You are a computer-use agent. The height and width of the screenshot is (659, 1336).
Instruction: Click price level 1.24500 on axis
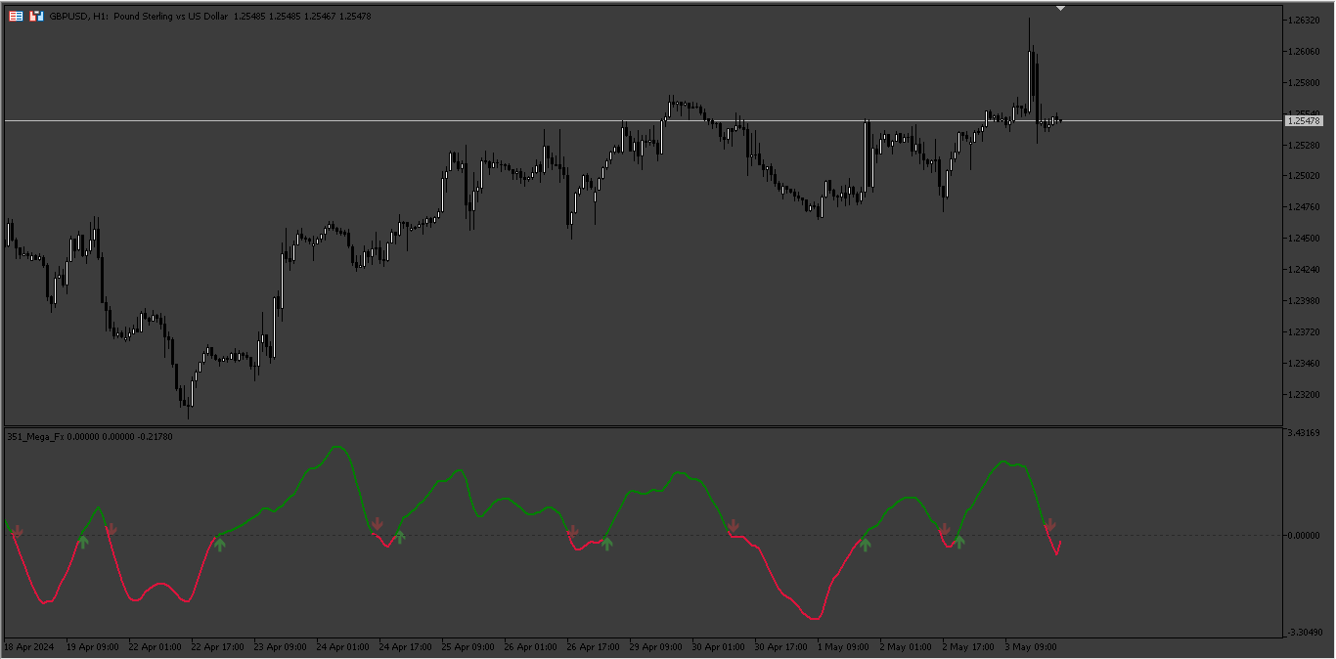pos(1303,239)
